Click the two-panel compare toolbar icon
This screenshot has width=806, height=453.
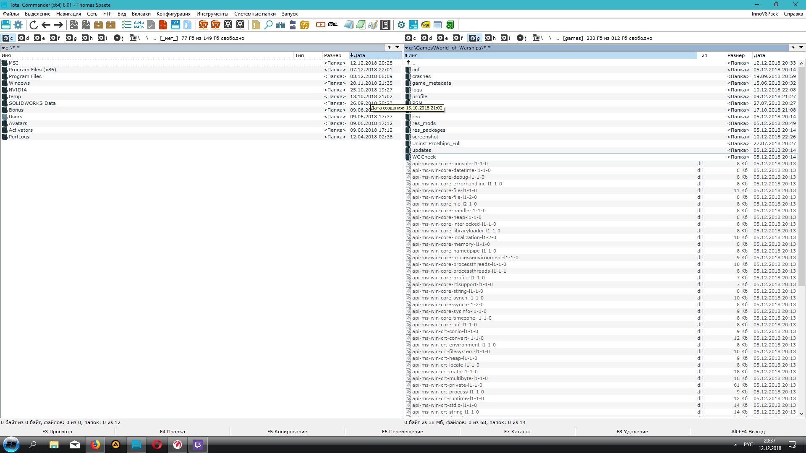click(x=280, y=25)
